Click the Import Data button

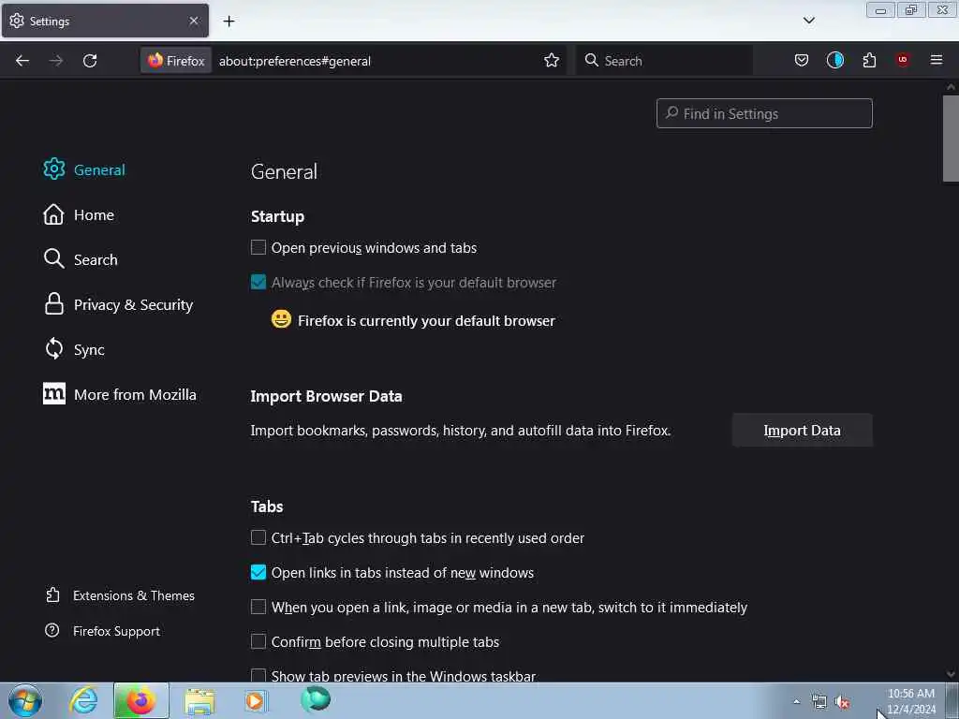pyautogui.click(x=802, y=431)
